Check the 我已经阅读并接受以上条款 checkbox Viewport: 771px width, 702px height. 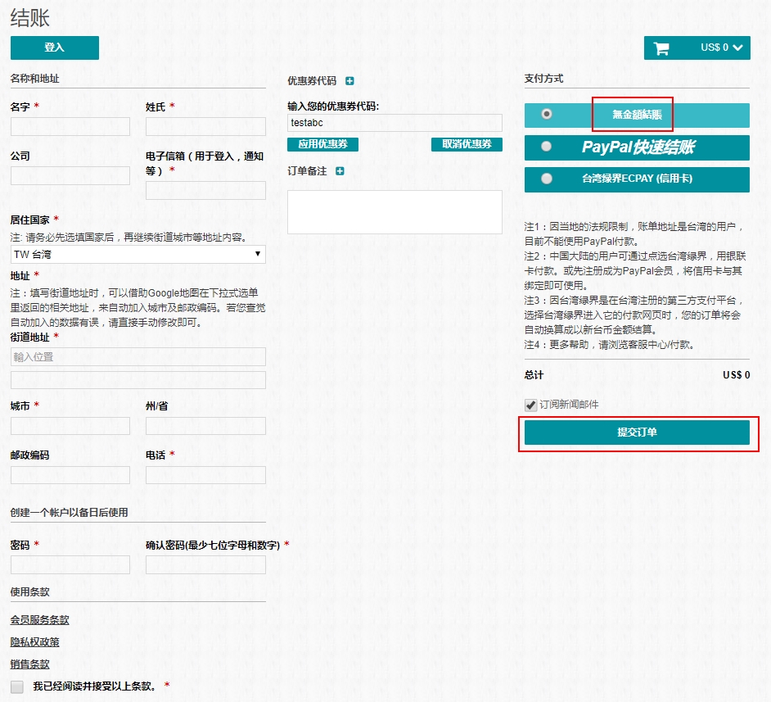17,686
